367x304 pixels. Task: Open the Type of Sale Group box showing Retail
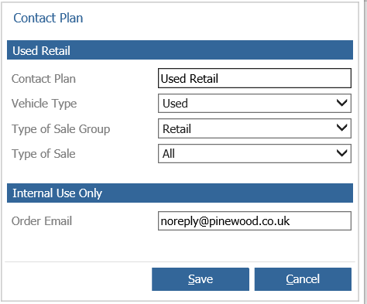point(255,128)
